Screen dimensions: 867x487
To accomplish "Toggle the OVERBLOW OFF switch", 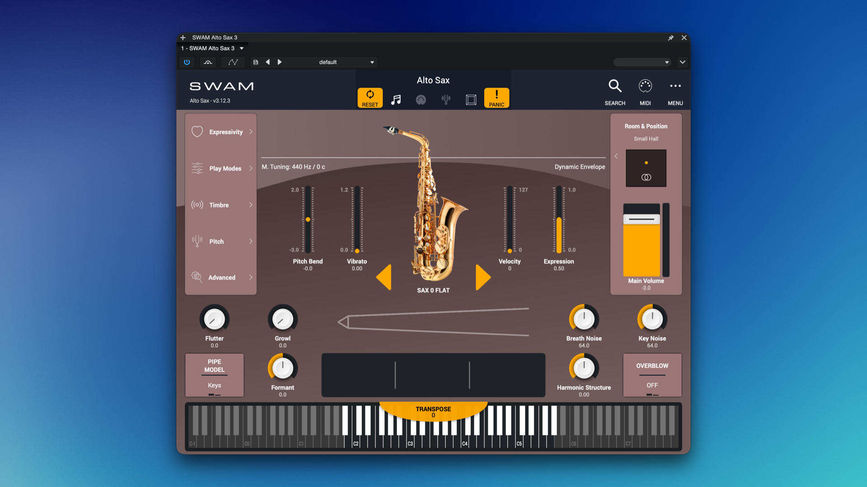I will [x=652, y=375].
